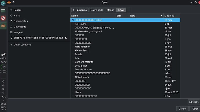Viewport: 200px width, 112px height.
Task: Click the Open button
Action: 195,109
